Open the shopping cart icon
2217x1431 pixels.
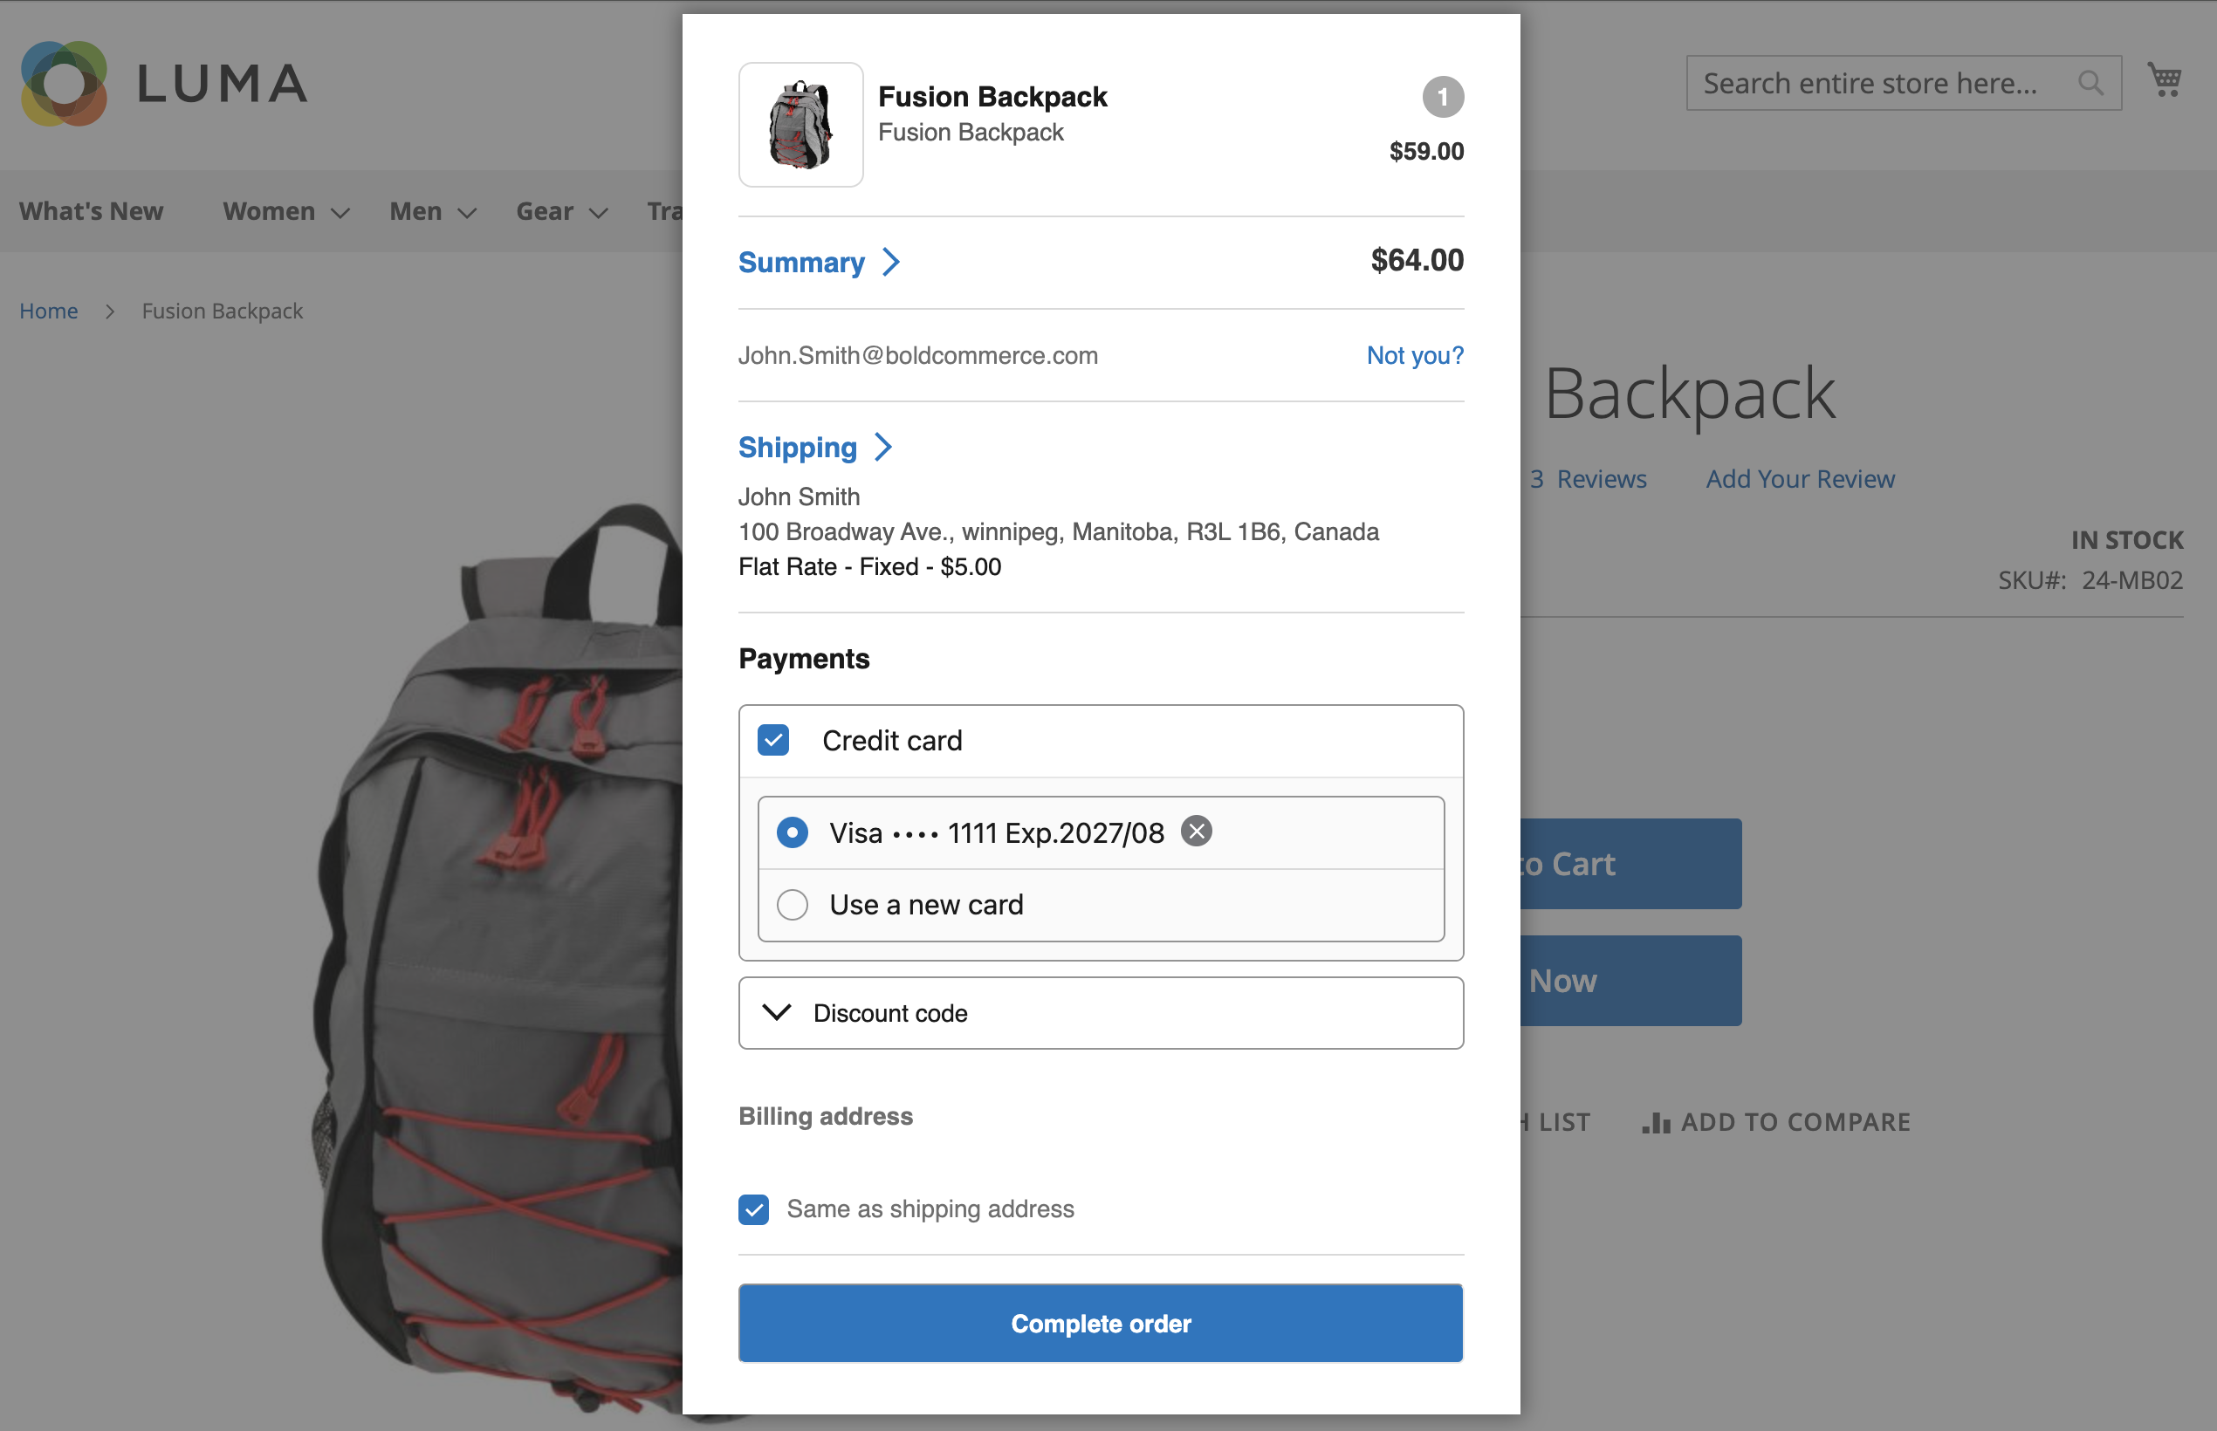pos(2165,80)
